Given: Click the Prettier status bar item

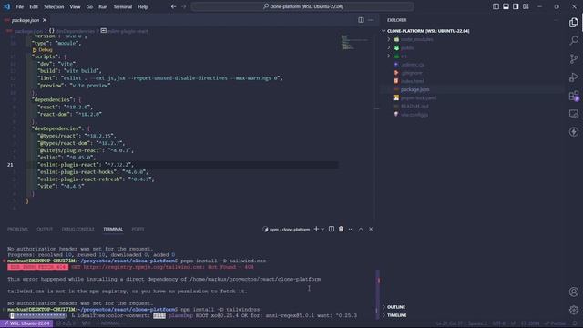Looking at the screenshot, I should (556, 323).
